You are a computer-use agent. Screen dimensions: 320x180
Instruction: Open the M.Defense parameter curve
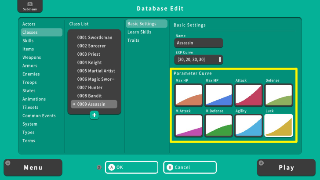click(x=218, y=126)
